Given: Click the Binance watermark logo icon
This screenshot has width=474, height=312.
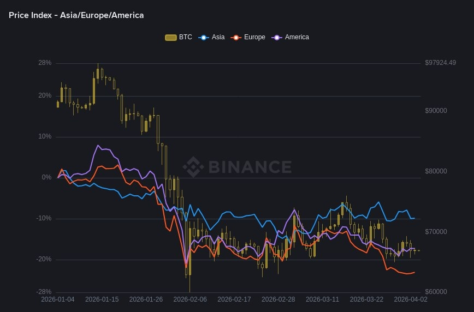Looking at the screenshot, I should coord(193,166).
